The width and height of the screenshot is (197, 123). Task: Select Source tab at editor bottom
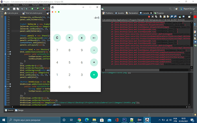(9, 110)
